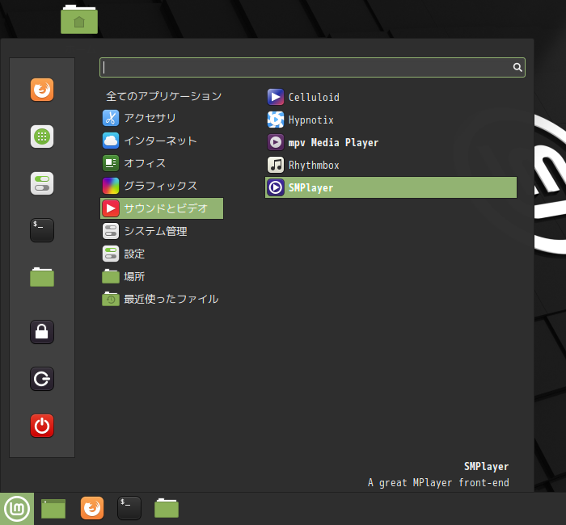Click the サウンドとビデオ play icon
This screenshot has width=566, height=525.
tap(111, 208)
